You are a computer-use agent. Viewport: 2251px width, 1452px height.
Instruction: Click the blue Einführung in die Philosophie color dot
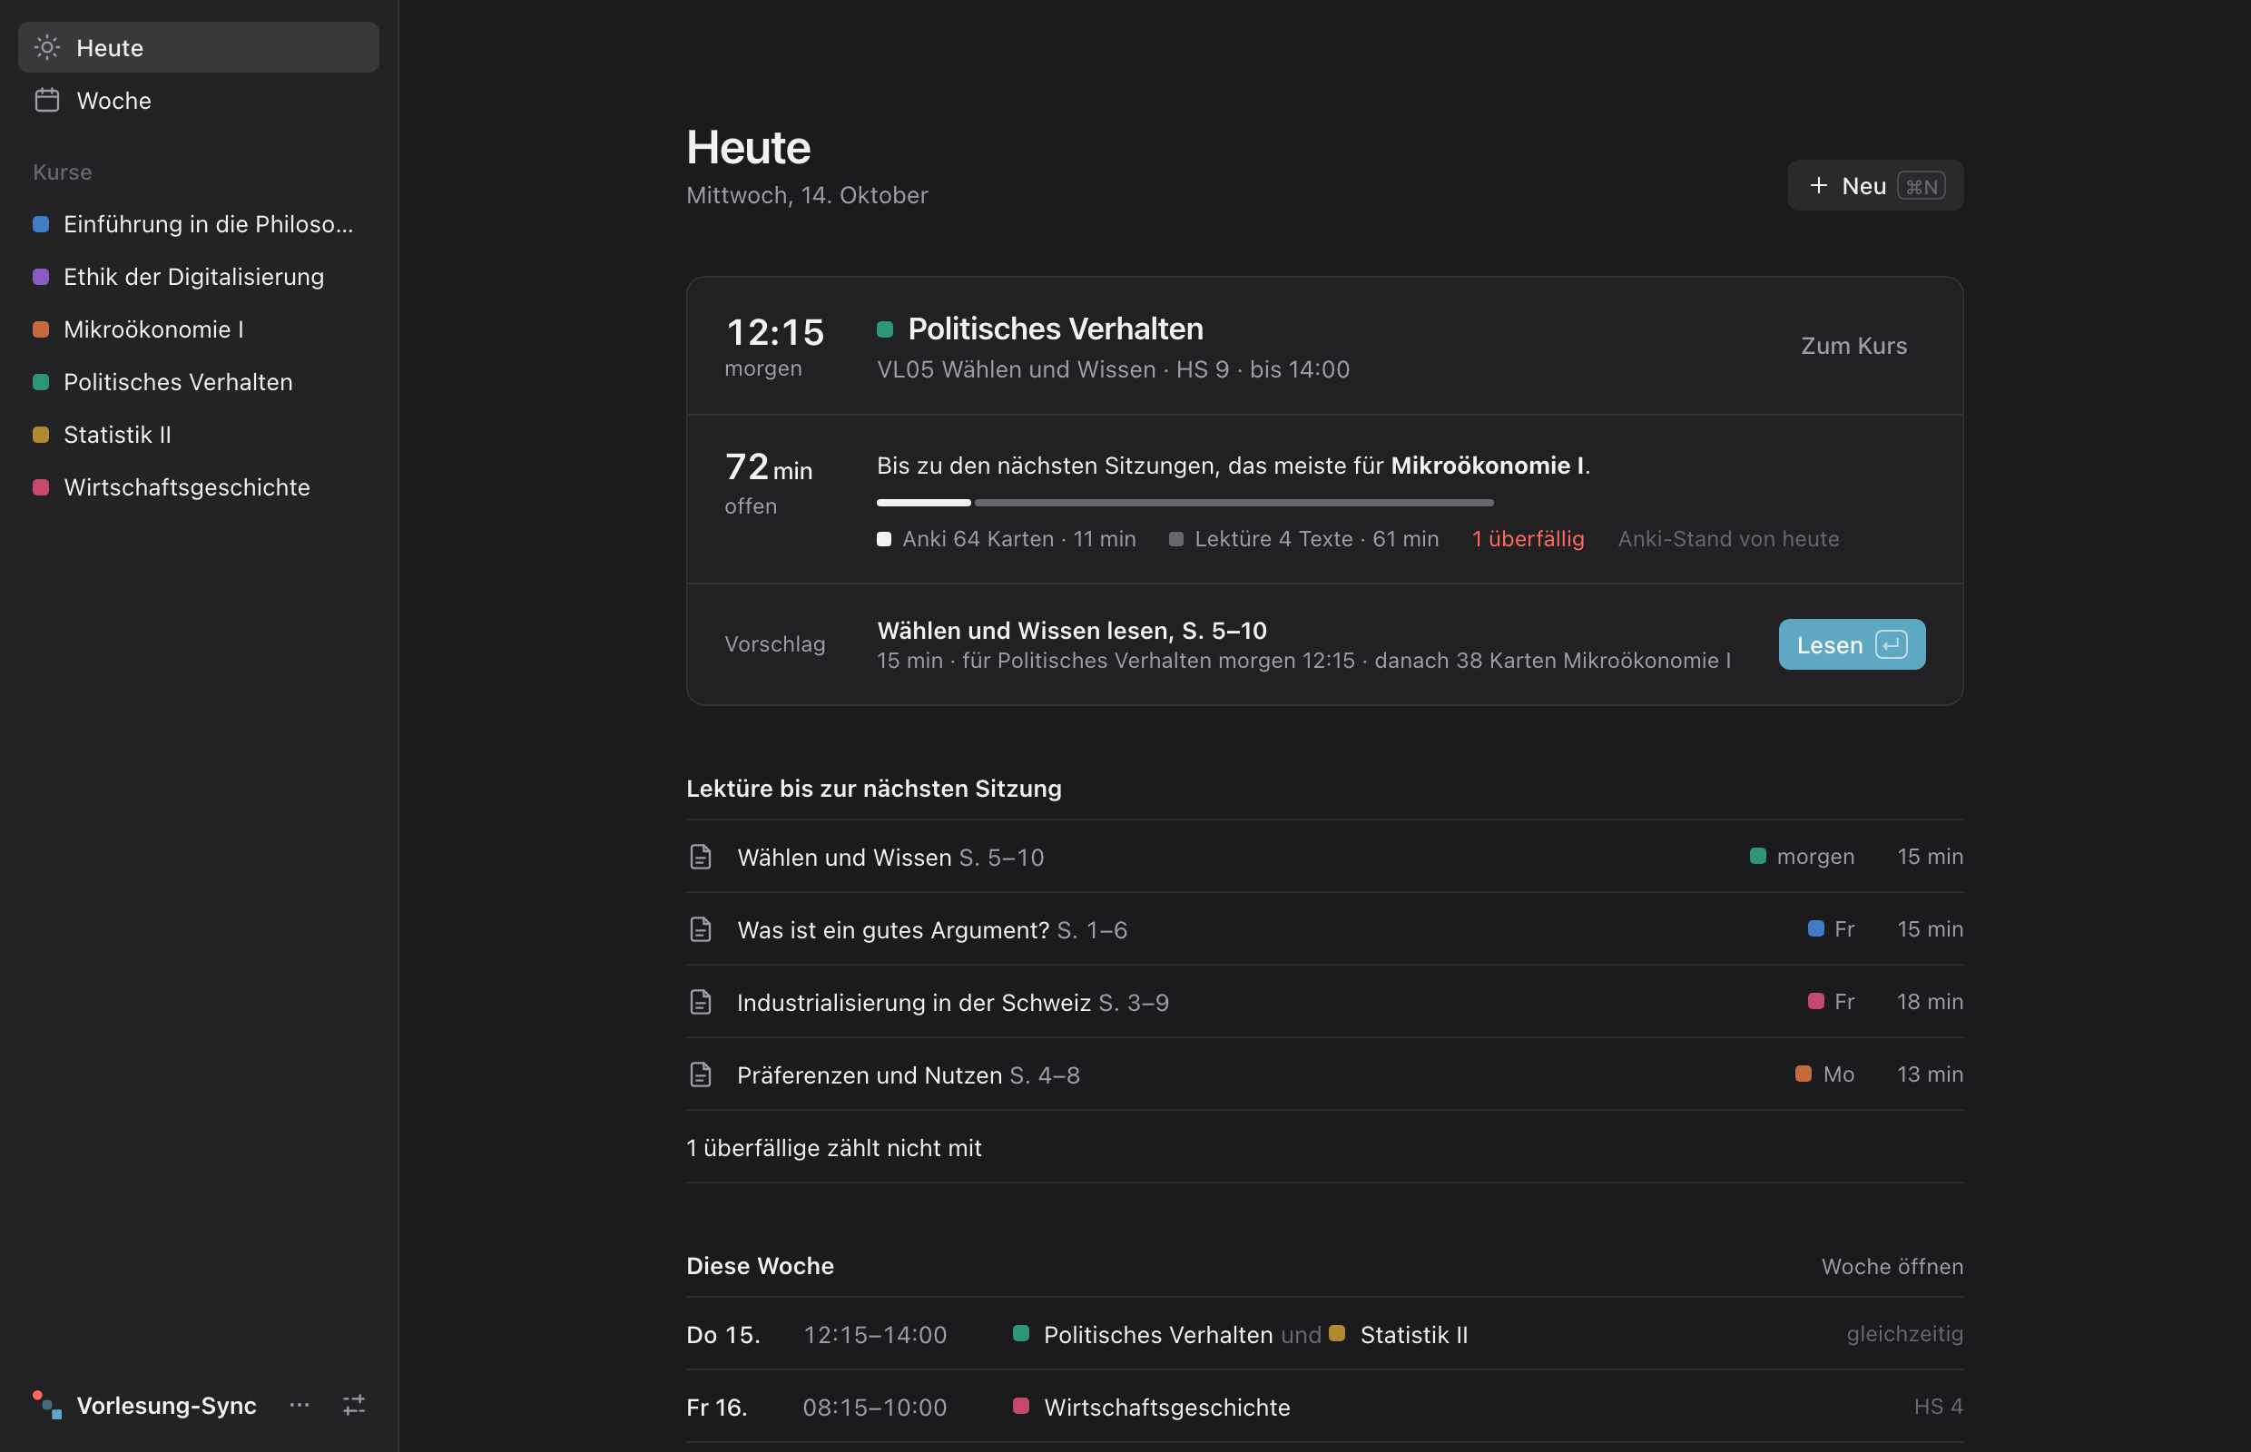tap(41, 223)
